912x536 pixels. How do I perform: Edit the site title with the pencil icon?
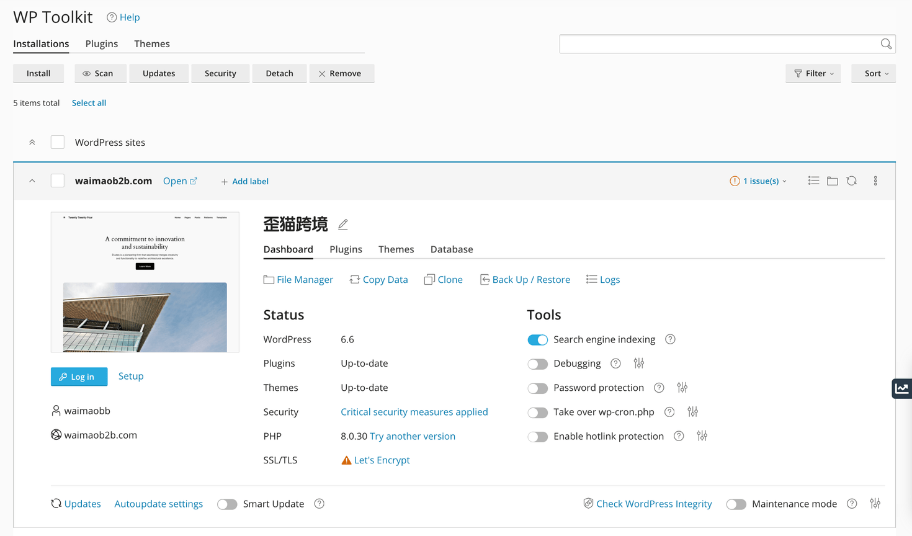click(342, 225)
